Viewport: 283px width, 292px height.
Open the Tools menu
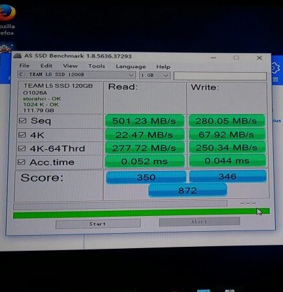pos(96,66)
